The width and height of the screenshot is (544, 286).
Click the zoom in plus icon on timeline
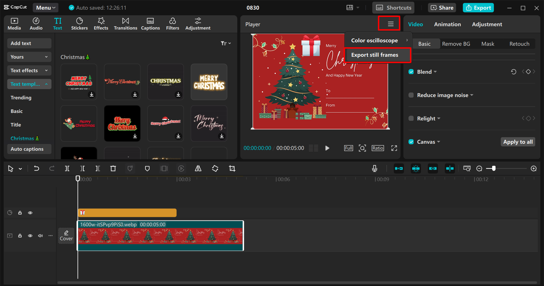[534, 168]
